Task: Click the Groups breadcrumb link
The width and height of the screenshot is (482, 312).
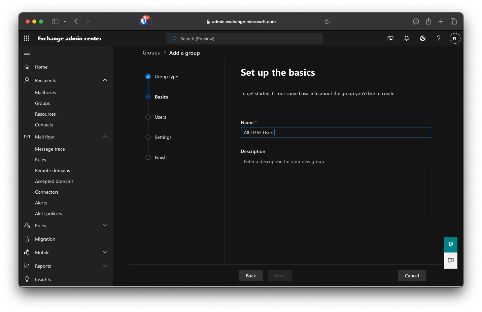Action: (x=151, y=53)
